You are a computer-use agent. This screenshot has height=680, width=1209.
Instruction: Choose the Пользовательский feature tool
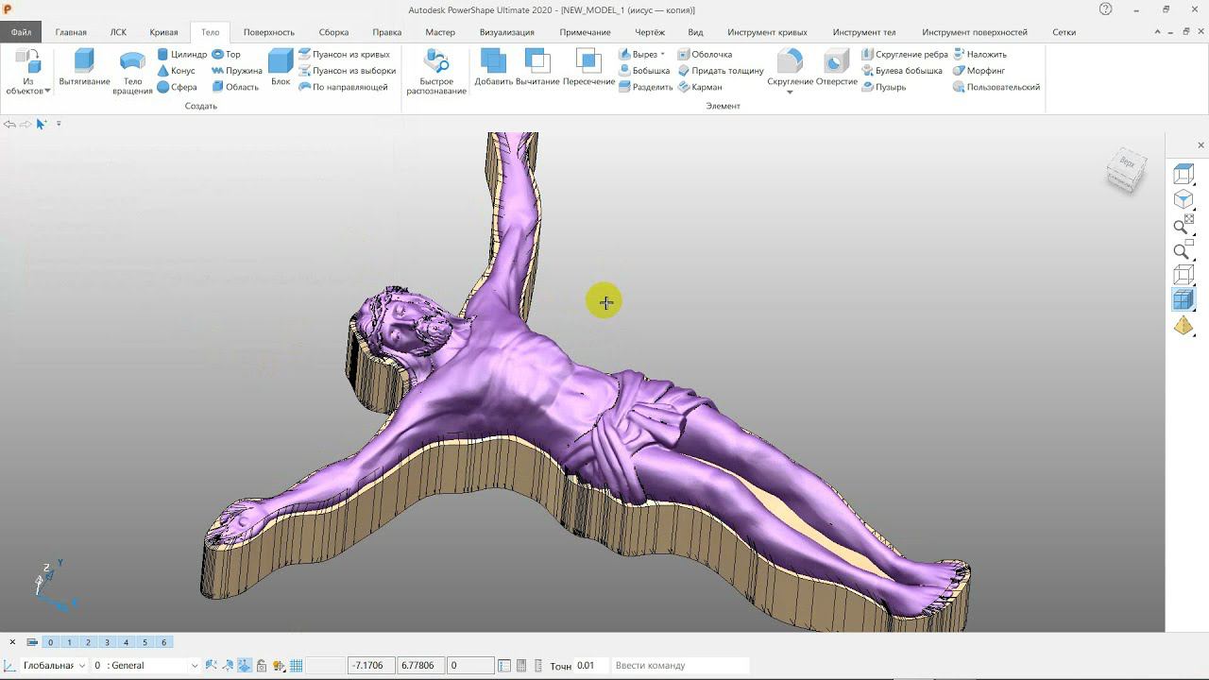pyautogui.click(x=996, y=87)
